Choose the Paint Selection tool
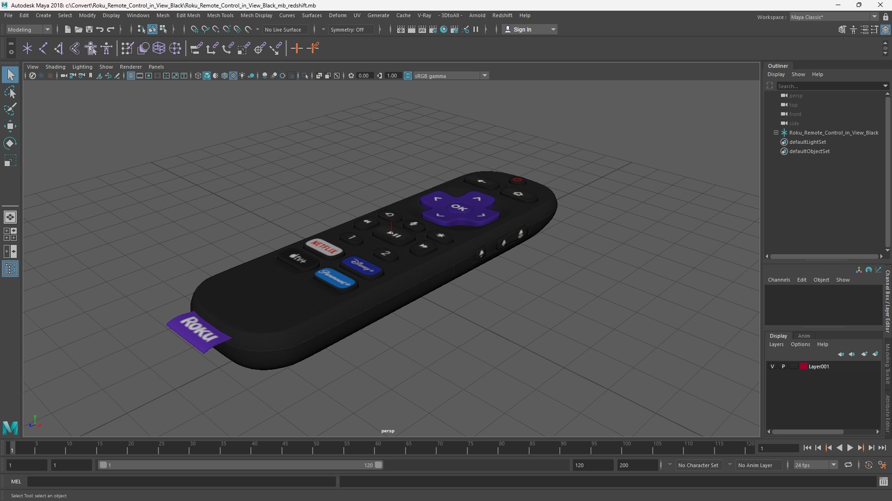The width and height of the screenshot is (892, 501). tap(10, 109)
